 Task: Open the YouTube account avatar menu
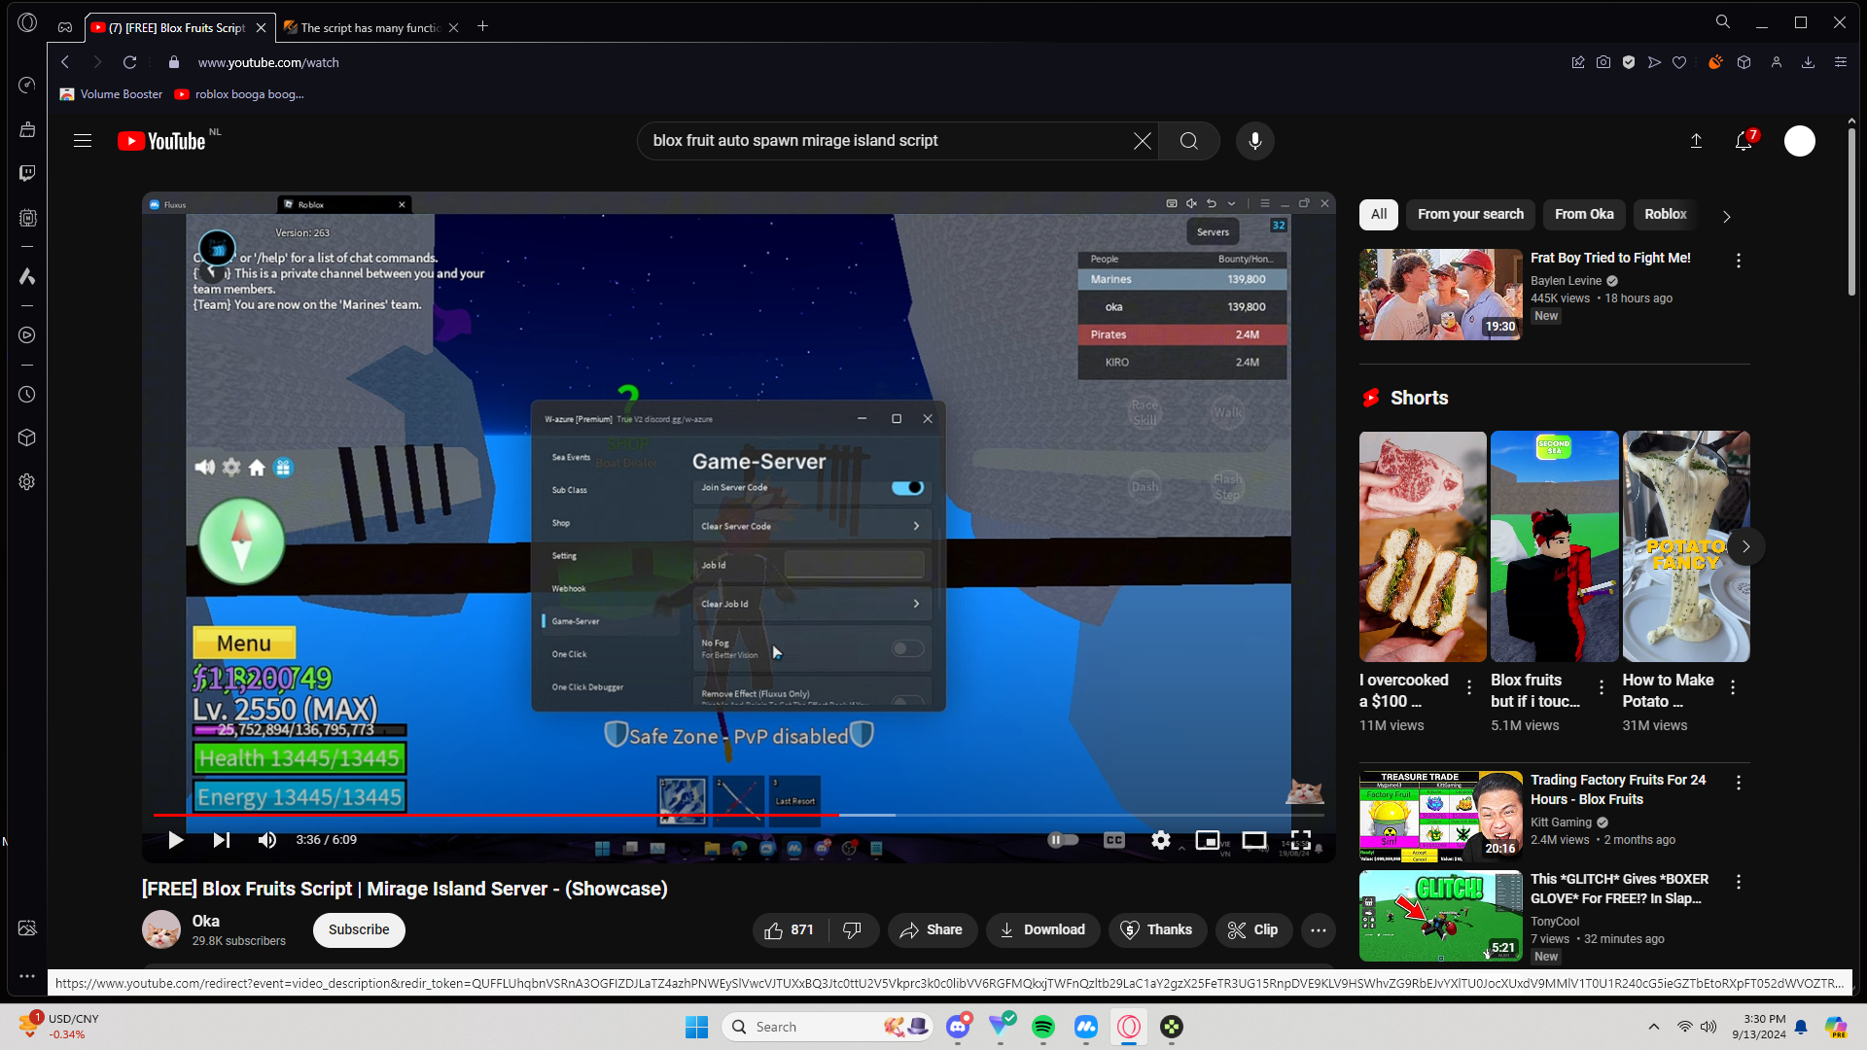(1800, 141)
